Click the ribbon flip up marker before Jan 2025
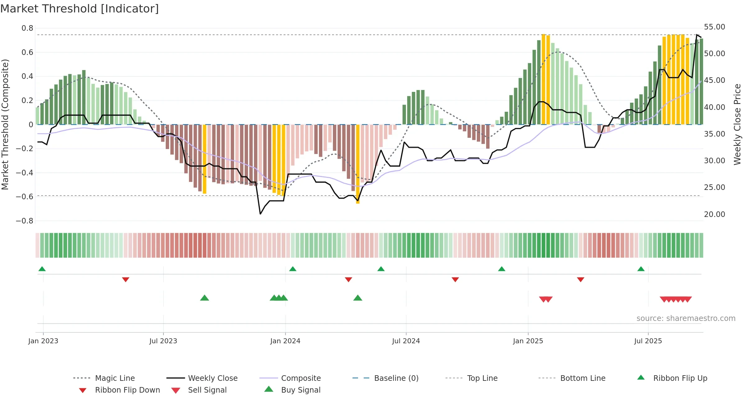The height and width of the screenshot is (419, 746). tap(502, 269)
